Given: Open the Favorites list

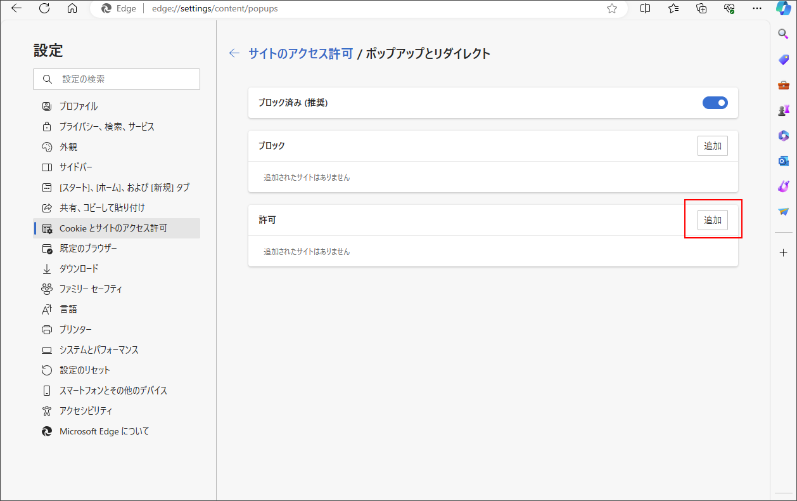Looking at the screenshot, I should pyautogui.click(x=673, y=8).
